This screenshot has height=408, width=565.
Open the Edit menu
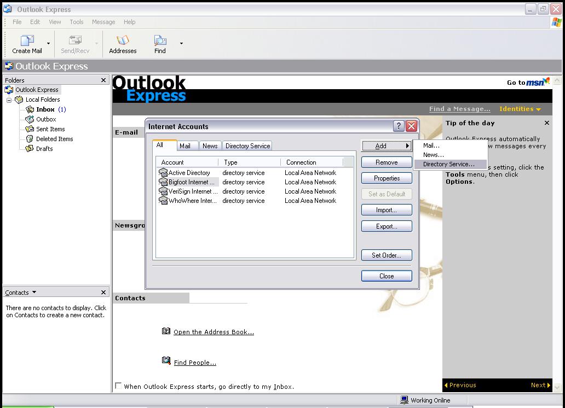point(35,22)
